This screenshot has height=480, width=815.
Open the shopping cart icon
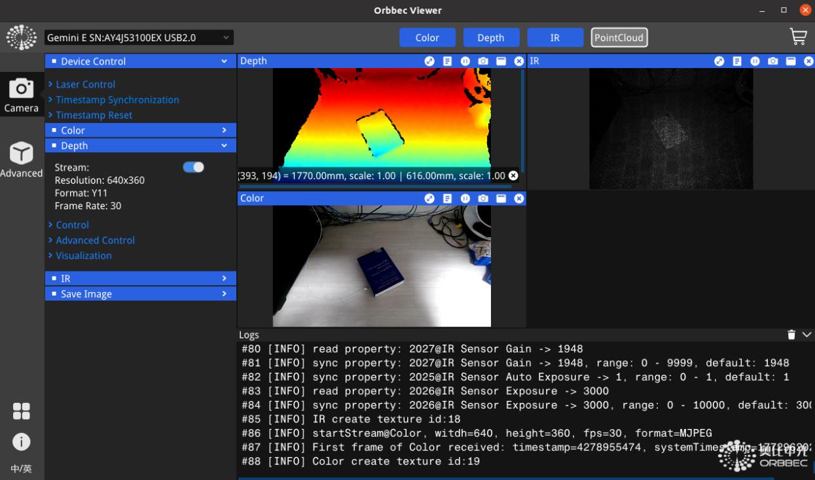pyautogui.click(x=798, y=37)
